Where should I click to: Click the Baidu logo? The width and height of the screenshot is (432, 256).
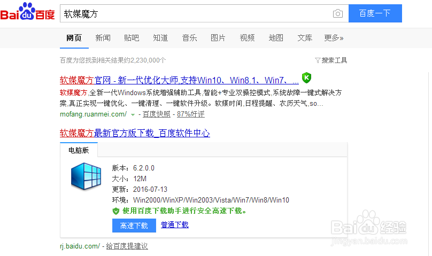click(28, 12)
